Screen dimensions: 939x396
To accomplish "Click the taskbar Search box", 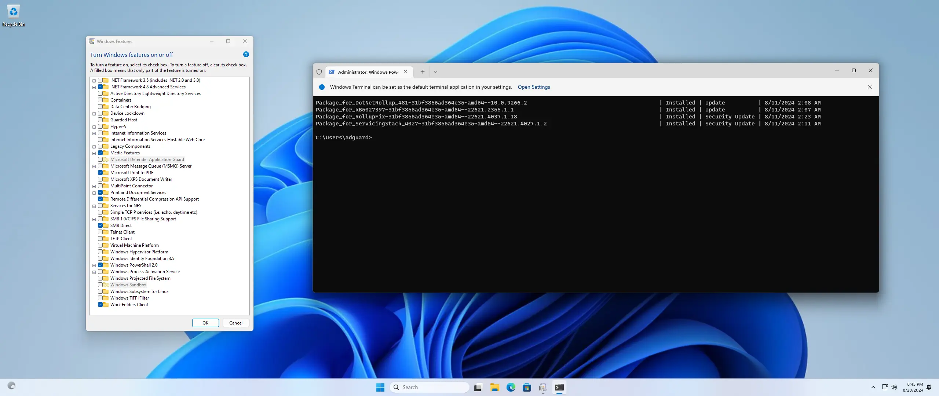I will coord(429,387).
